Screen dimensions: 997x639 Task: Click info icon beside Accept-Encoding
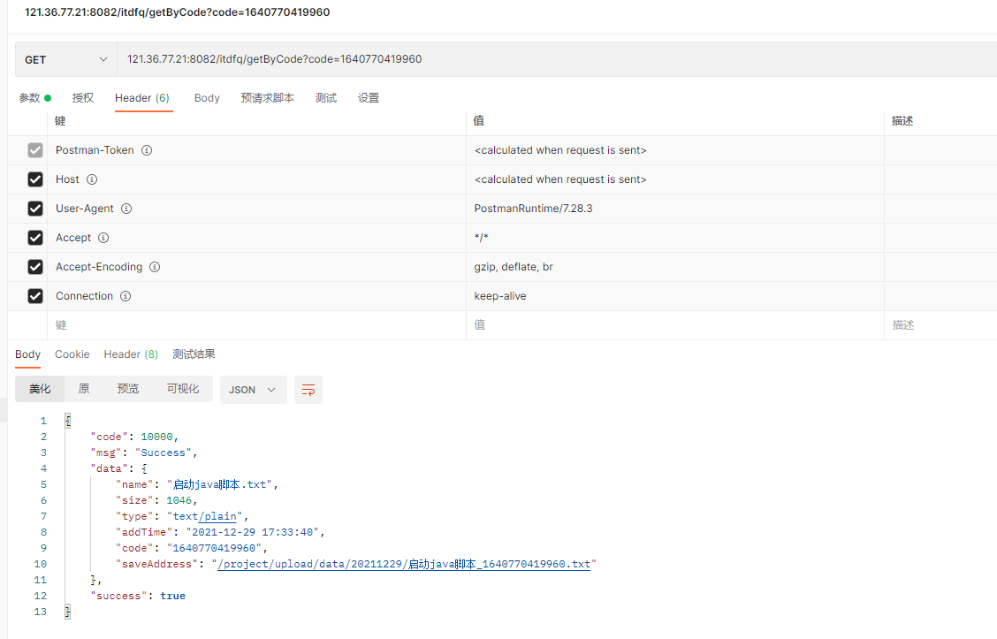(x=155, y=267)
